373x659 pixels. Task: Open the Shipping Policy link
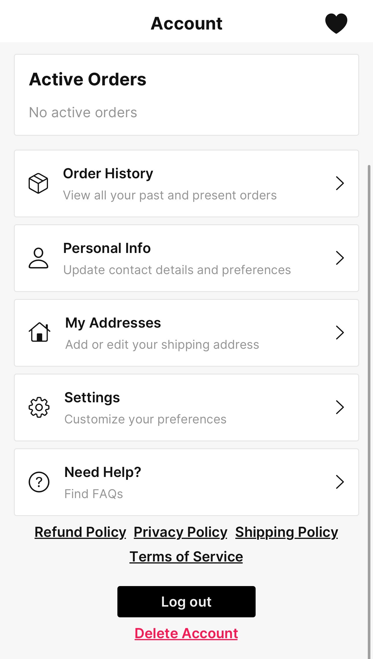(x=287, y=532)
